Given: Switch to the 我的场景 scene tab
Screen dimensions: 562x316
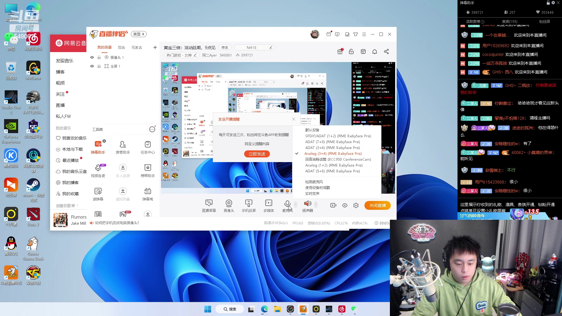Looking at the screenshot, I should tap(104, 47).
